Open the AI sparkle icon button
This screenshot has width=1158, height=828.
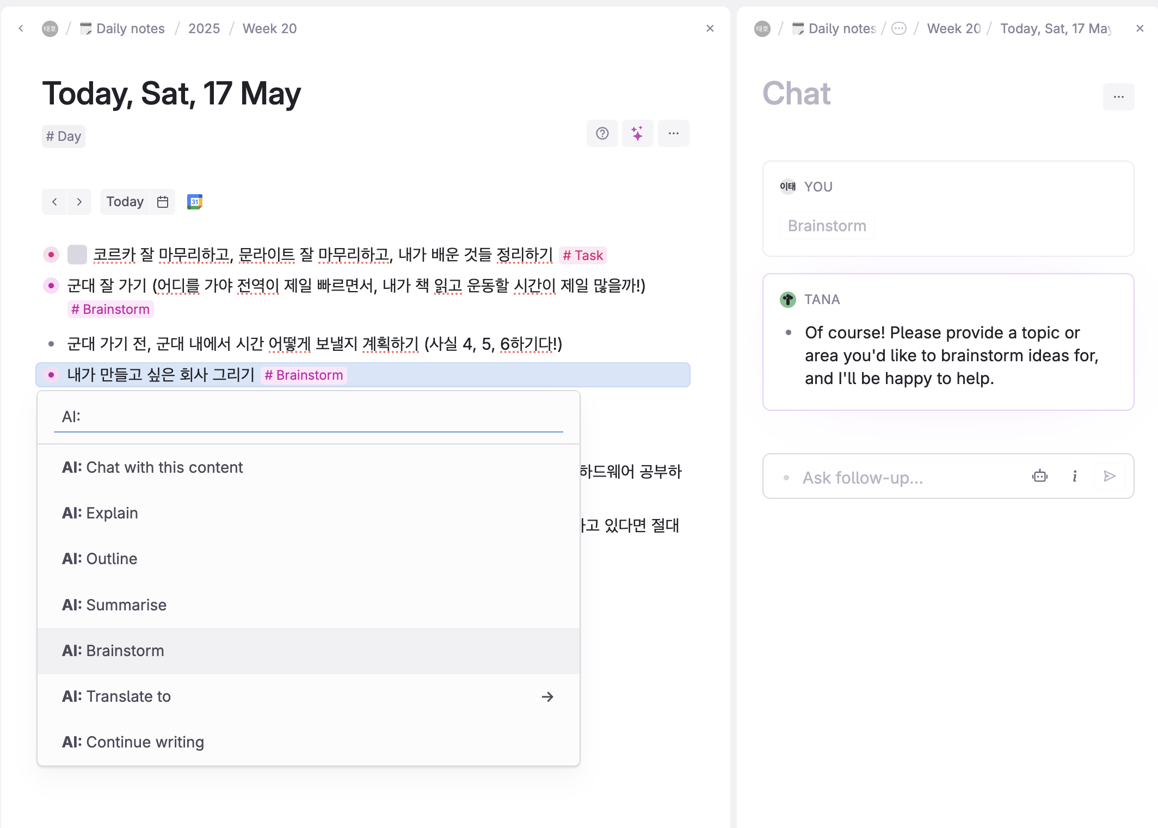tap(637, 133)
